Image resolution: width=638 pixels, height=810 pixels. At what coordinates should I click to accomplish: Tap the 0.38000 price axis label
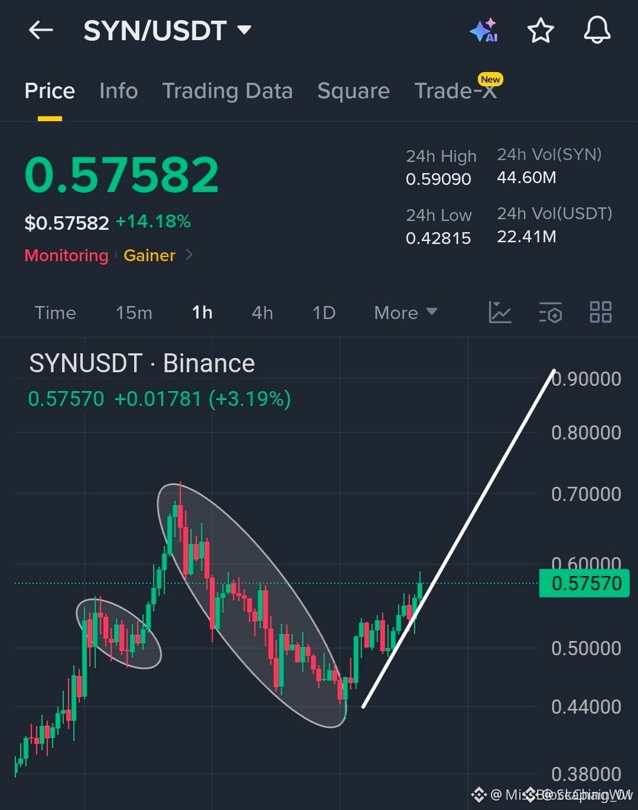tap(586, 774)
